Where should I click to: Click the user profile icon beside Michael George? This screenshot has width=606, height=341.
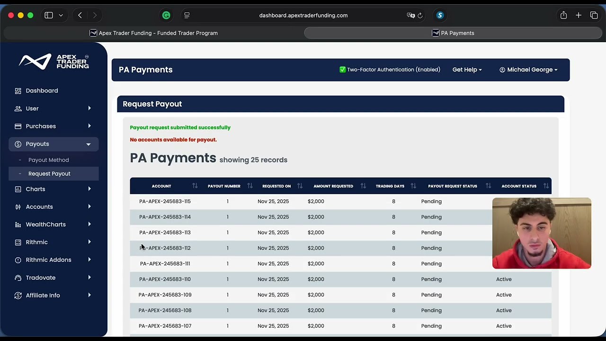tap(502, 70)
